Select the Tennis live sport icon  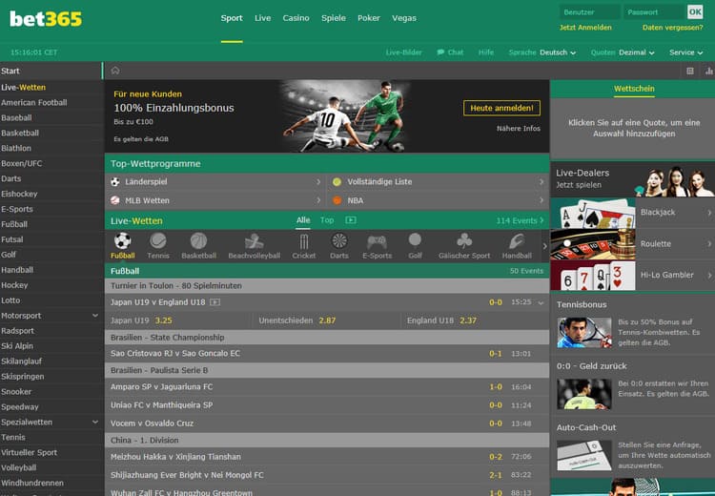click(x=158, y=240)
